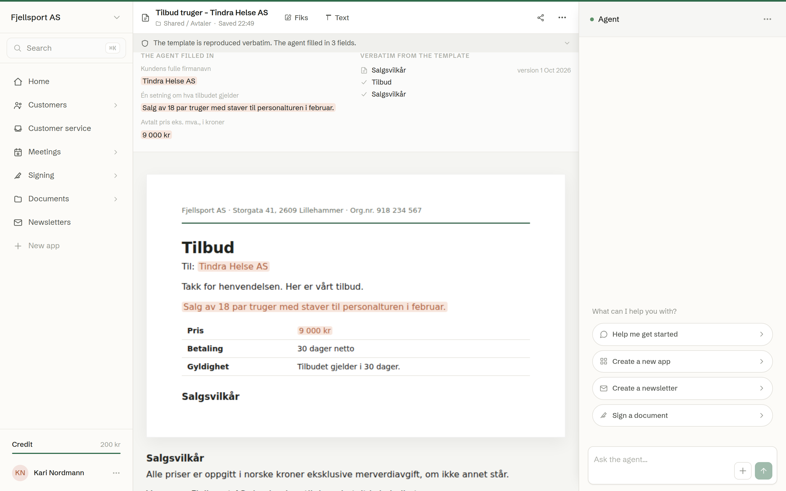
Task: Go to Newsletters in sidebar
Action: 66,222
